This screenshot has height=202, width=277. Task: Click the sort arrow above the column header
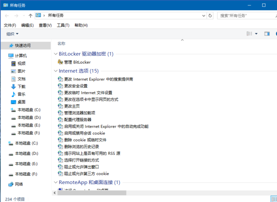pyautogui.click(x=182, y=40)
